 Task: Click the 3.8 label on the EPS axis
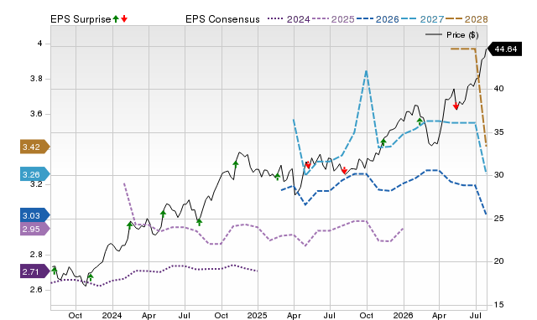coord(36,79)
